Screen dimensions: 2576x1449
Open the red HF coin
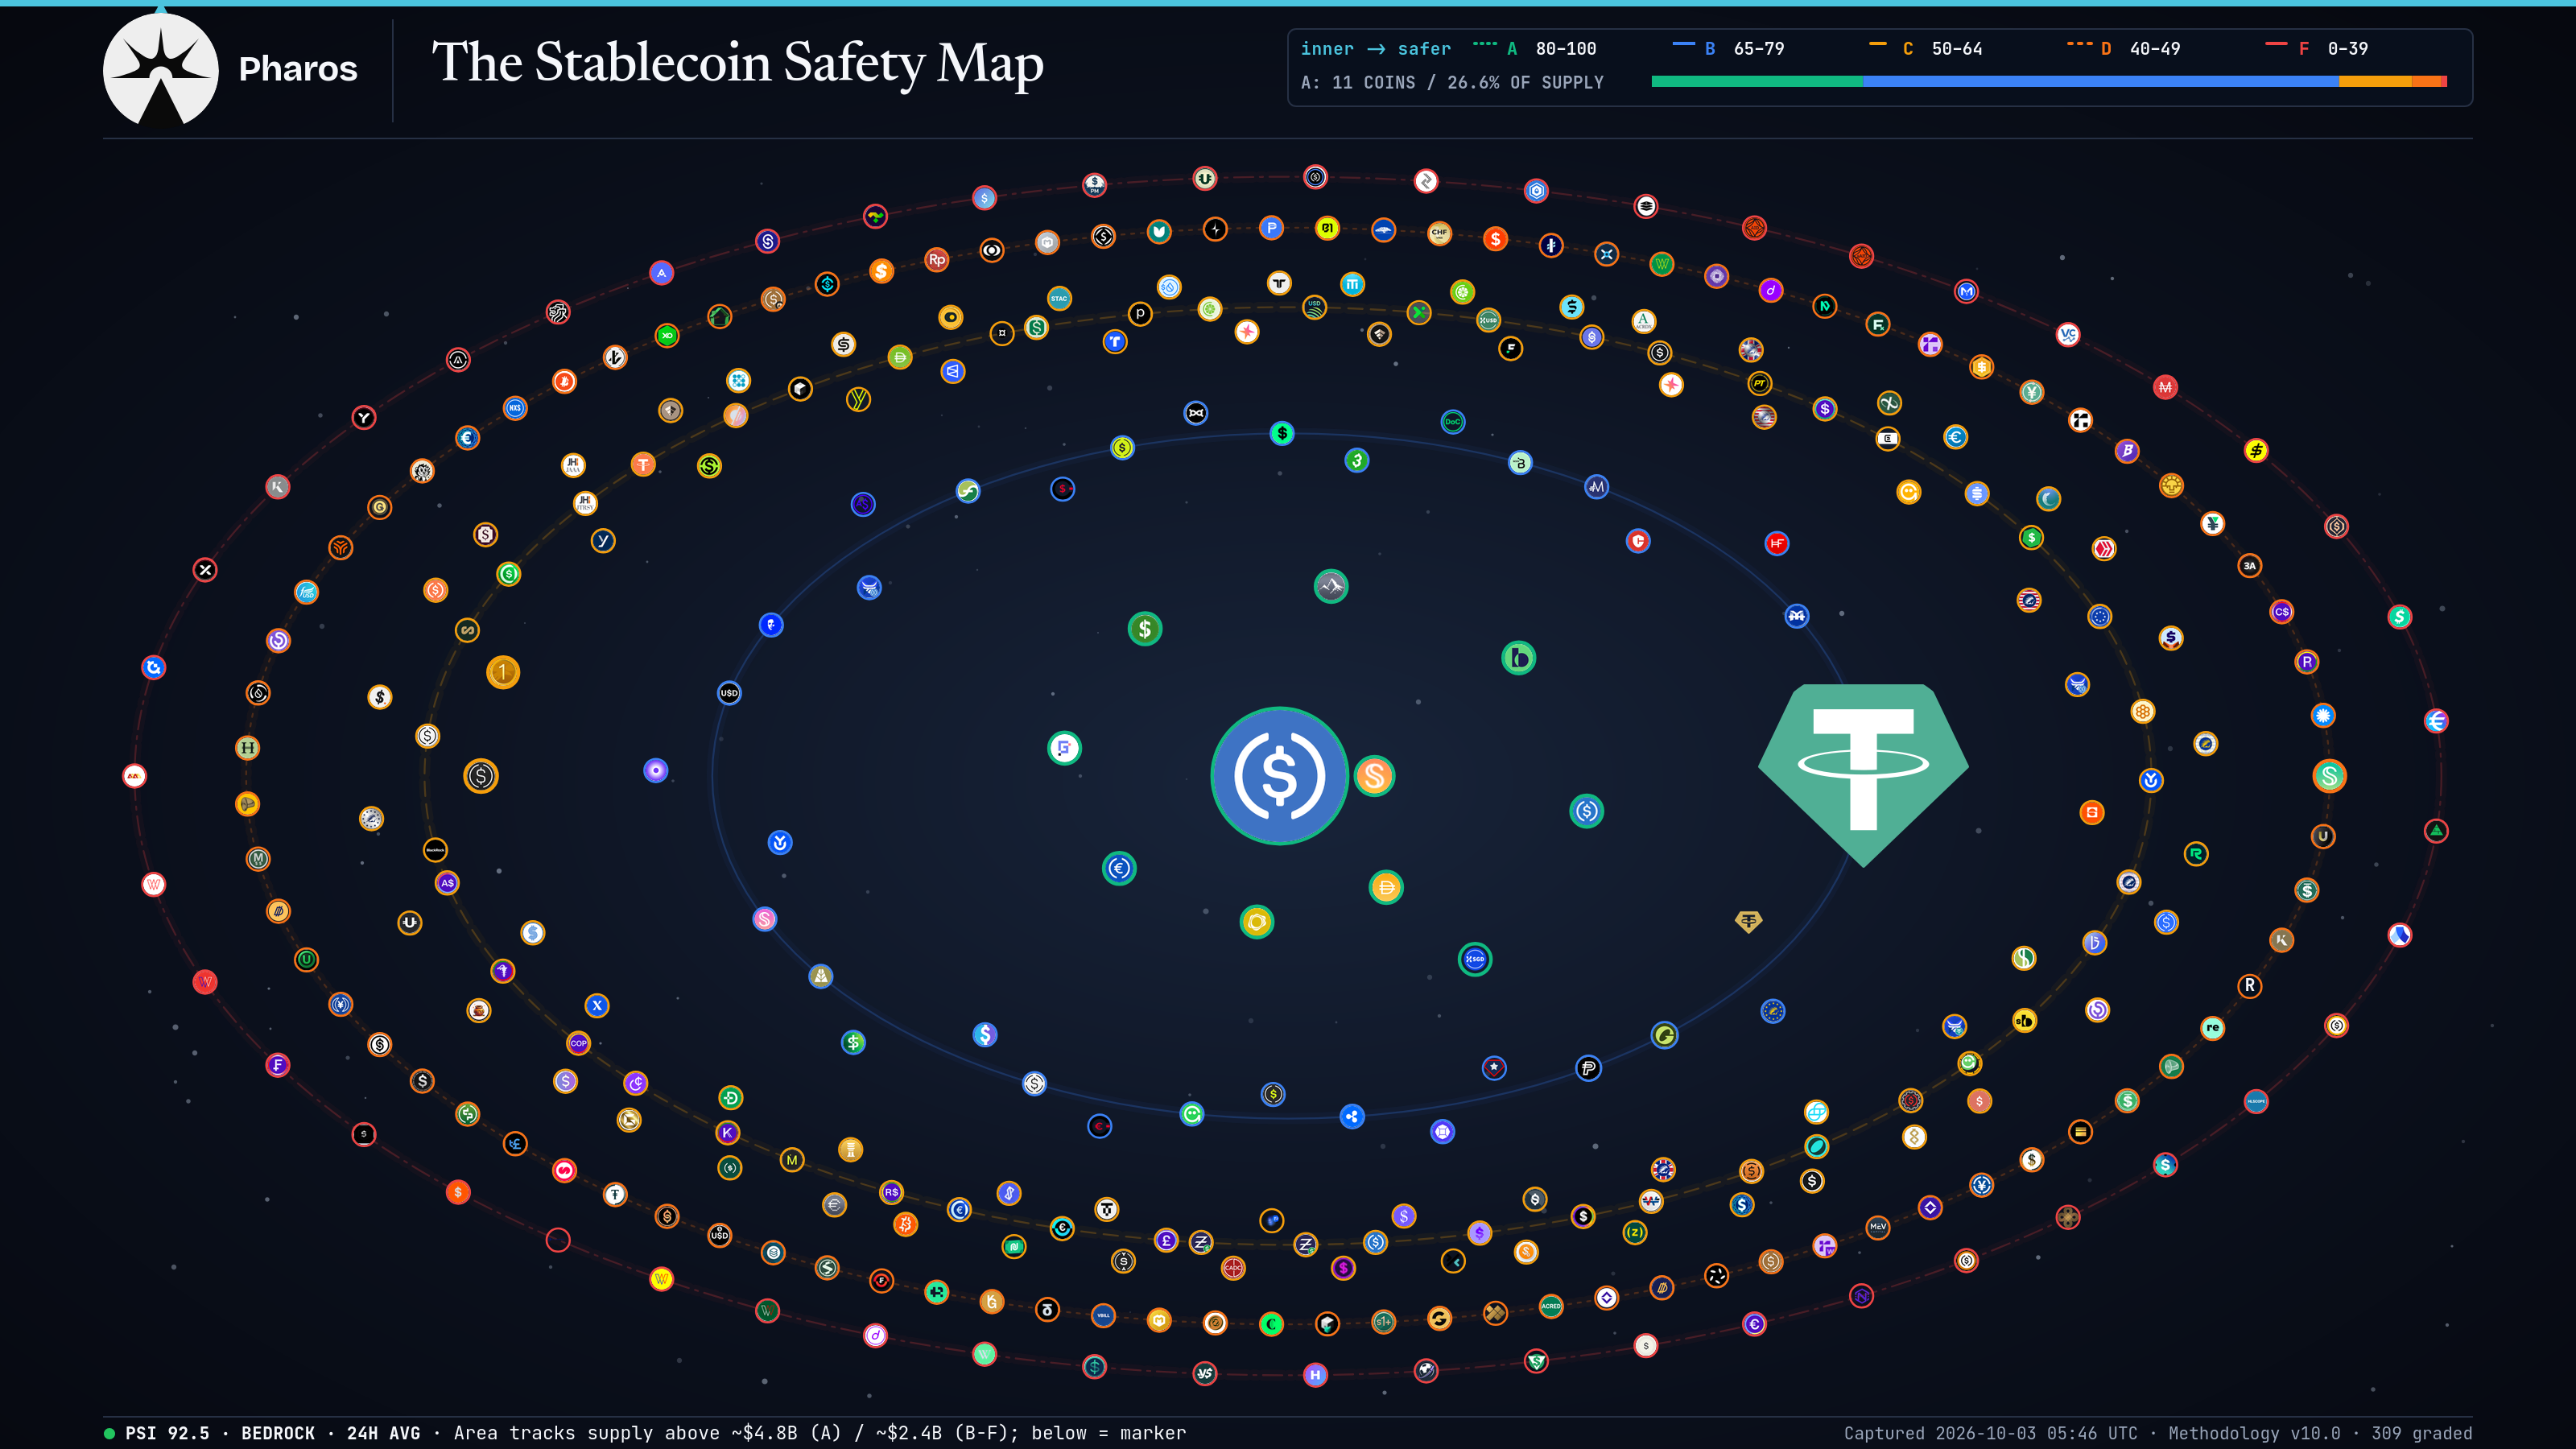(1776, 543)
